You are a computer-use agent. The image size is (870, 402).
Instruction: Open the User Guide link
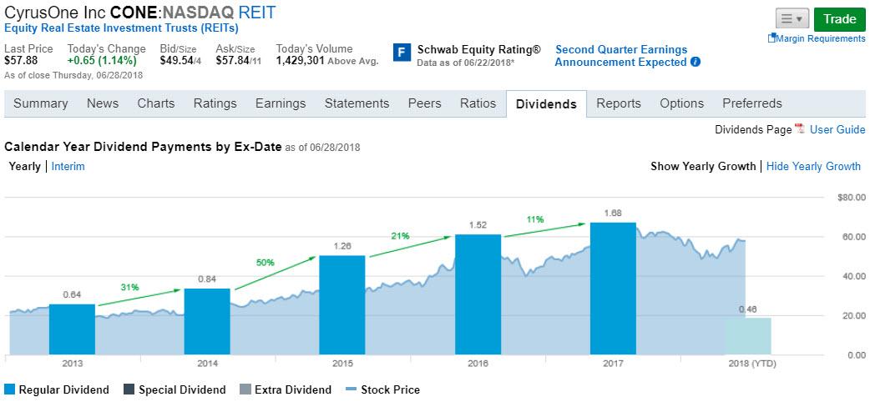point(837,130)
